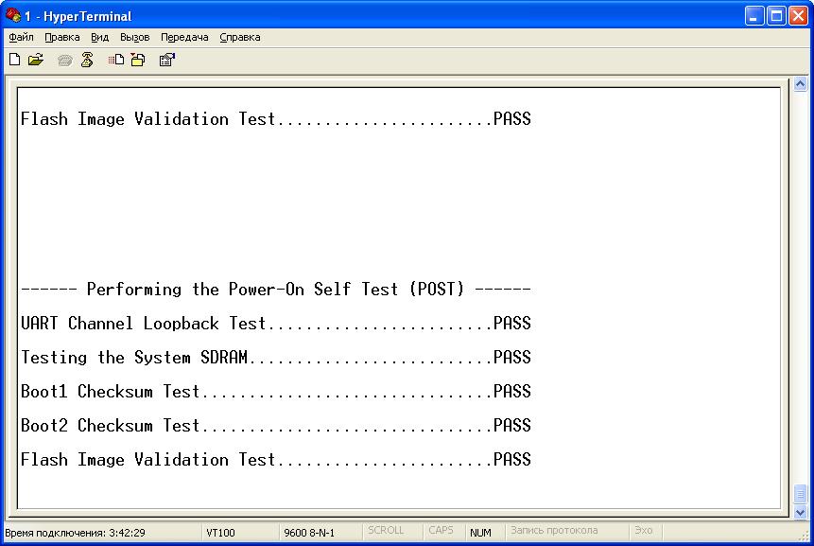Open the Файл menu
814x546 pixels.
21,38
